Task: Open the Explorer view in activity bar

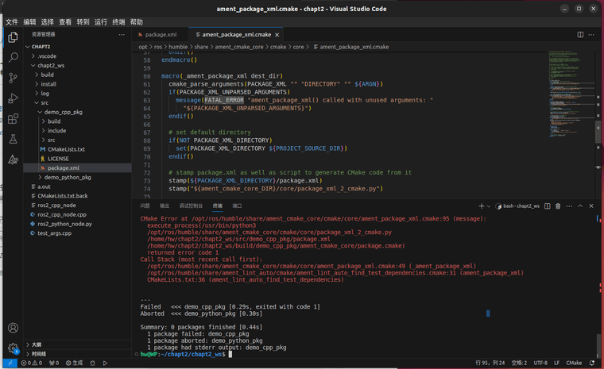Action: pos(13,37)
